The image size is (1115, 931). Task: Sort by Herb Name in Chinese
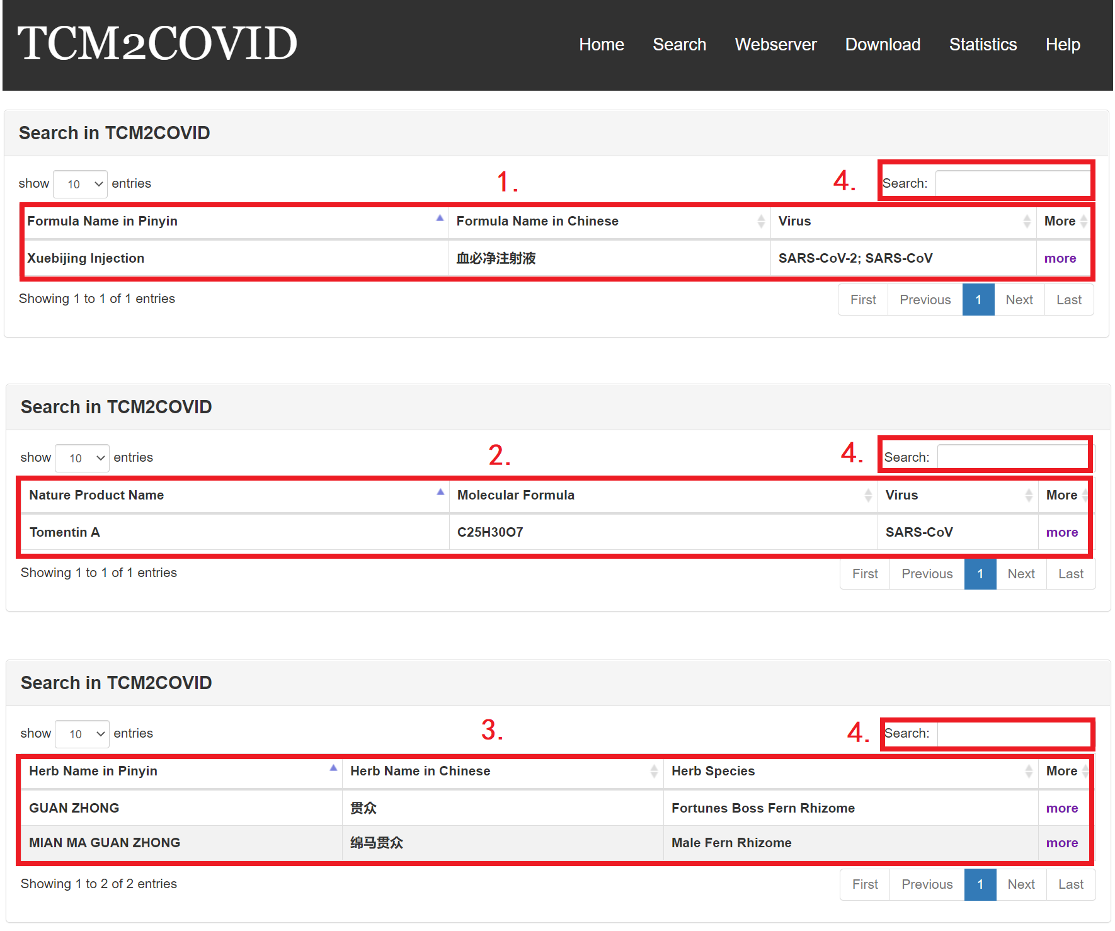(654, 771)
